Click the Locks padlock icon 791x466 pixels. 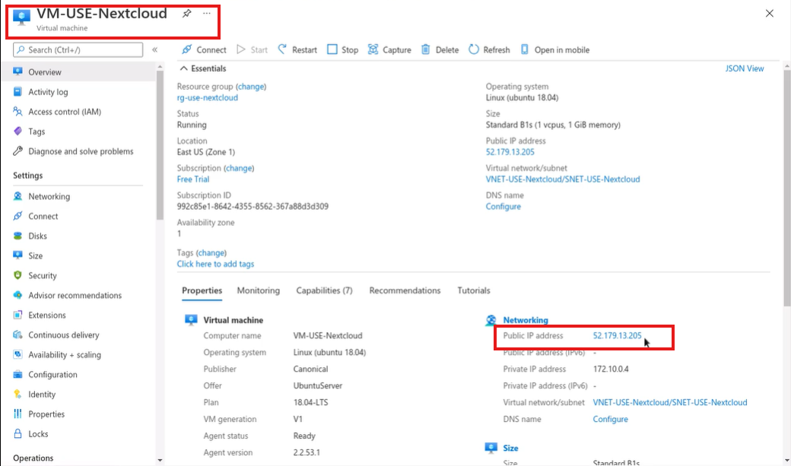point(17,434)
